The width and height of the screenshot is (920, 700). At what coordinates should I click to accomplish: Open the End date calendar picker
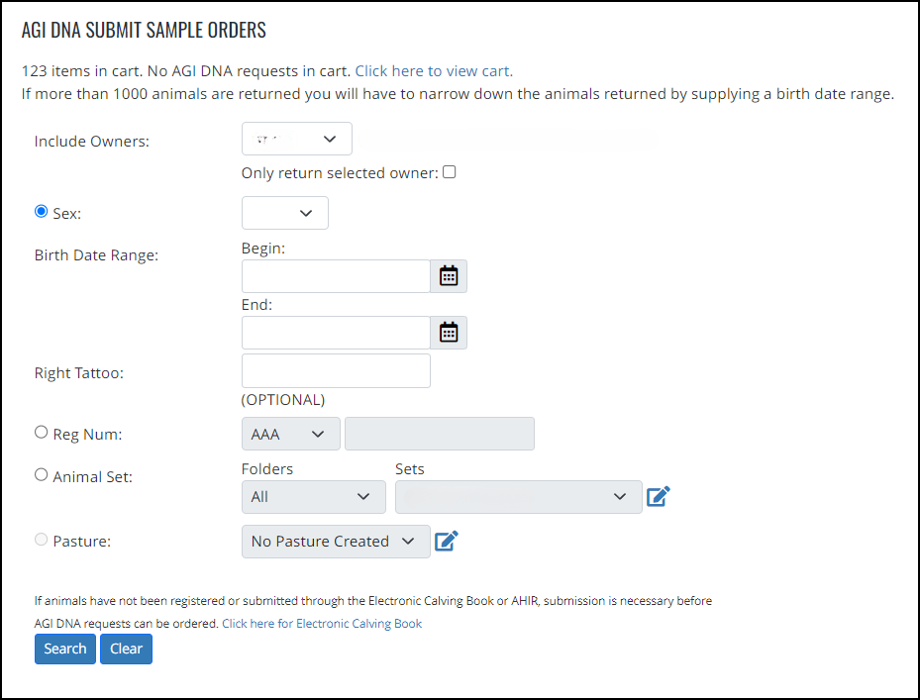tap(449, 333)
